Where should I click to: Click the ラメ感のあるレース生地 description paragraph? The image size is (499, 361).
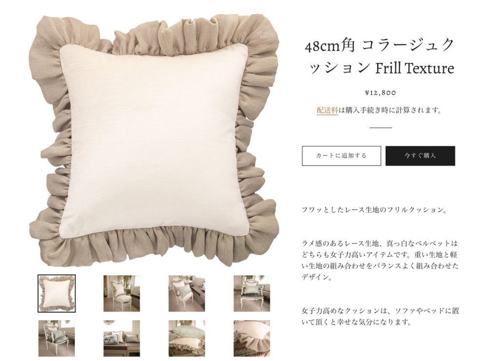(x=380, y=260)
